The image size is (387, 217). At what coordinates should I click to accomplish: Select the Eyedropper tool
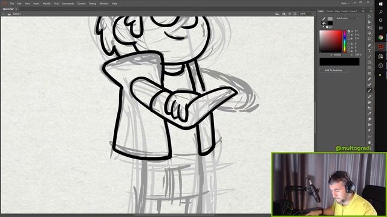[x=369, y=114]
